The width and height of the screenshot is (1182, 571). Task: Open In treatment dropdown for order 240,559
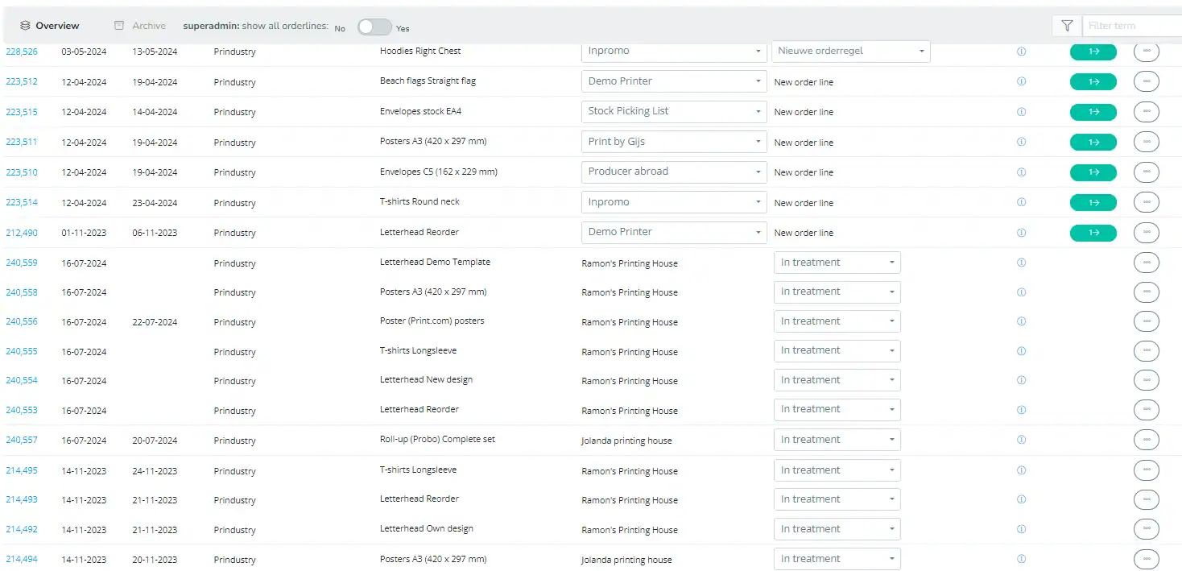pos(837,263)
